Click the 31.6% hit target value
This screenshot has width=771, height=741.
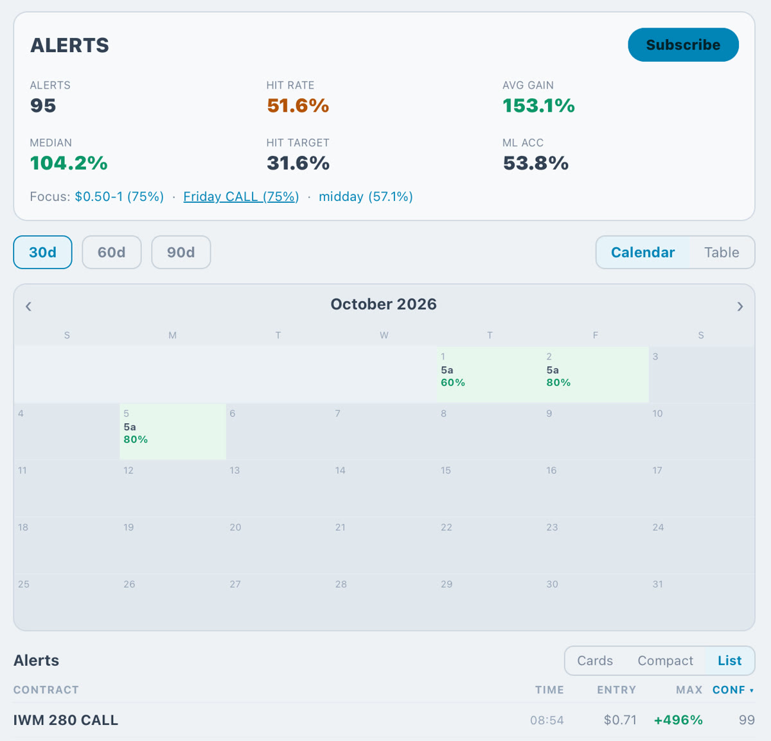pyautogui.click(x=298, y=163)
